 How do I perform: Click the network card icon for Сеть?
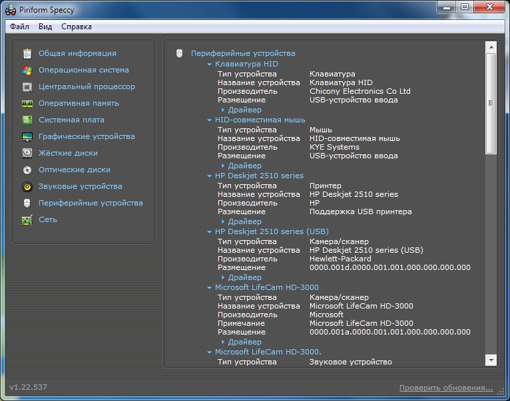pos(27,220)
